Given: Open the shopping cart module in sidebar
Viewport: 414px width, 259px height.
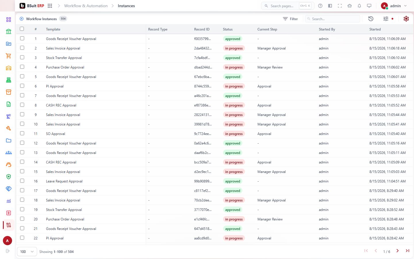Looking at the screenshot, I should tap(9, 56).
